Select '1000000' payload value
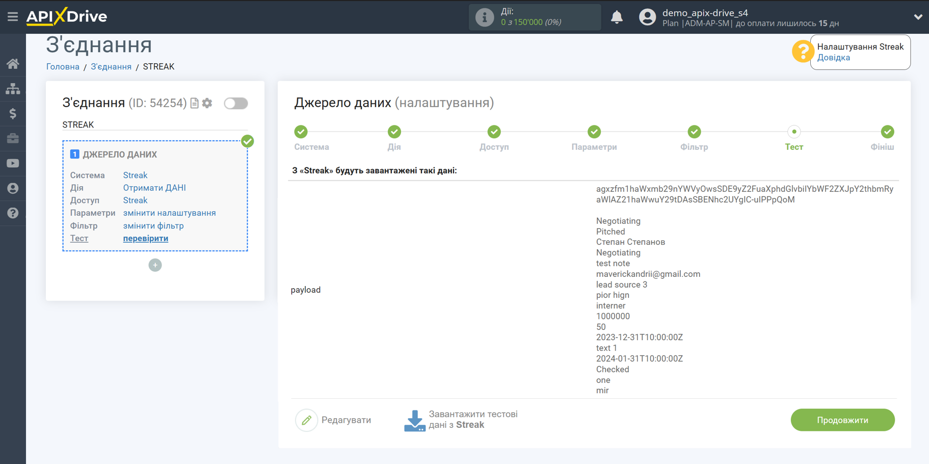This screenshot has width=929, height=464. pos(613,317)
